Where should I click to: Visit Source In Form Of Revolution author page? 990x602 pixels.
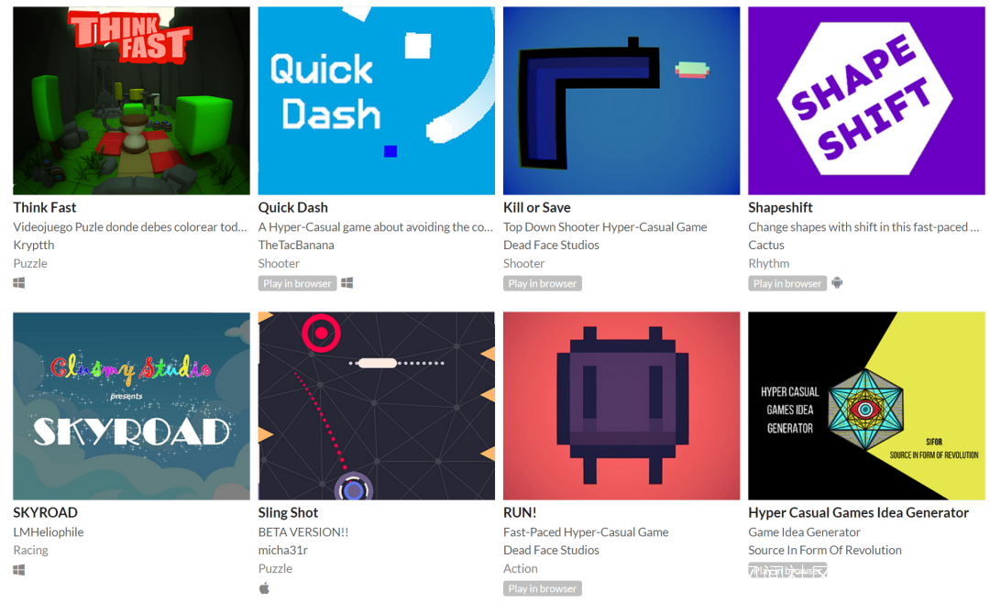825,550
